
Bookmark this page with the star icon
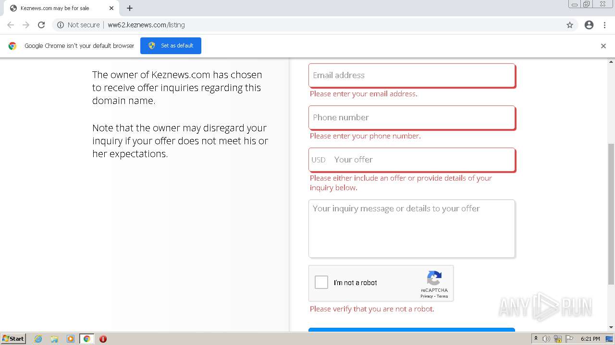click(x=570, y=25)
